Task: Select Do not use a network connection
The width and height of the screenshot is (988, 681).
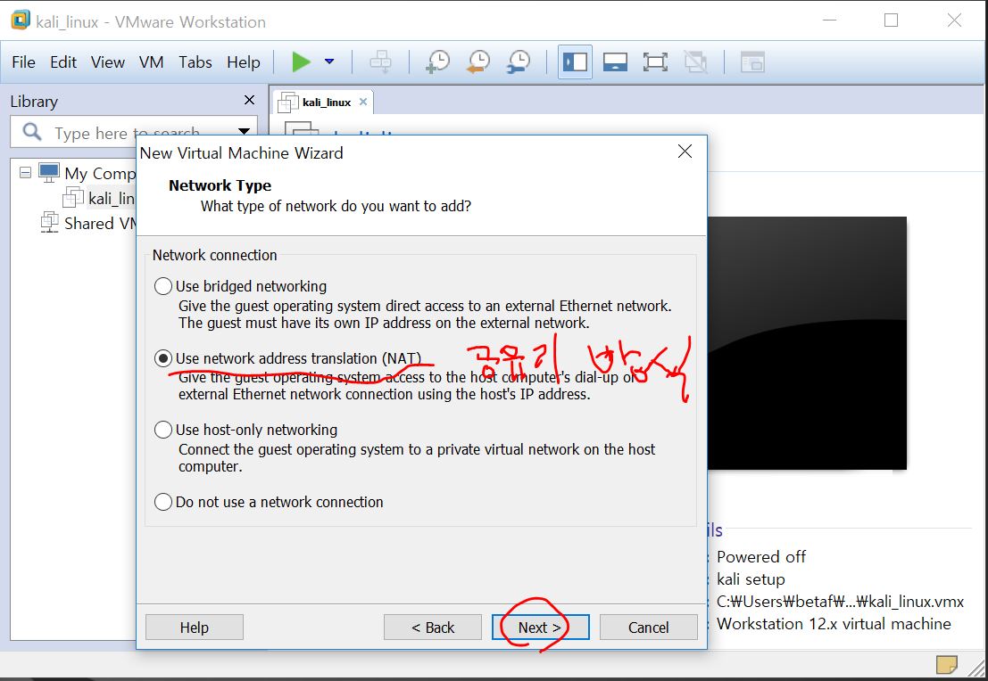Action: tap(163, 502)
